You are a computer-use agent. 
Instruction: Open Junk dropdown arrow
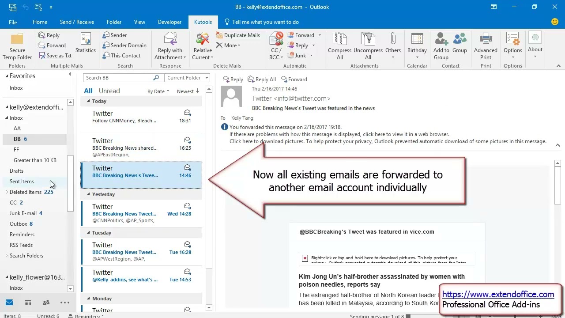coord(311,56)
